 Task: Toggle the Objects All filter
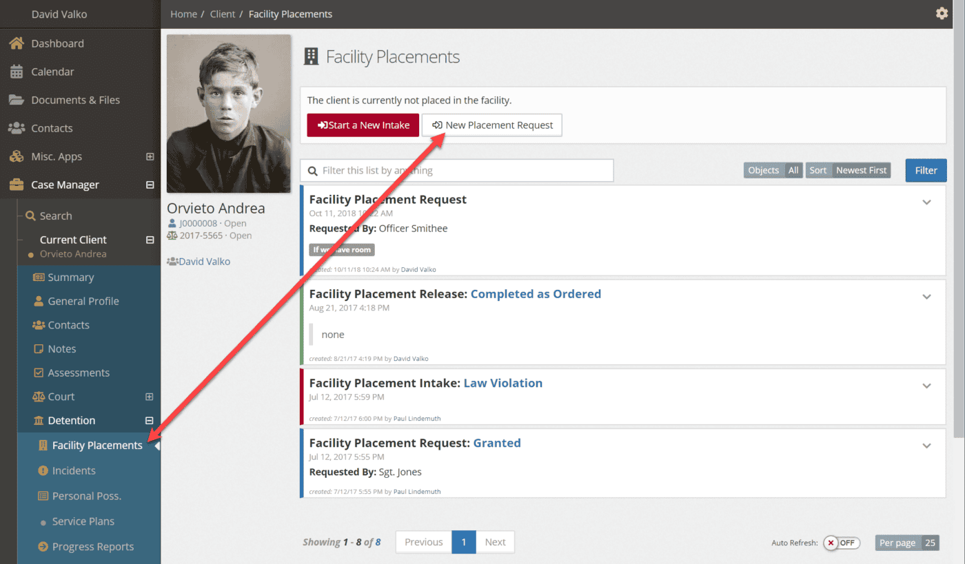(x=773, y=170)
